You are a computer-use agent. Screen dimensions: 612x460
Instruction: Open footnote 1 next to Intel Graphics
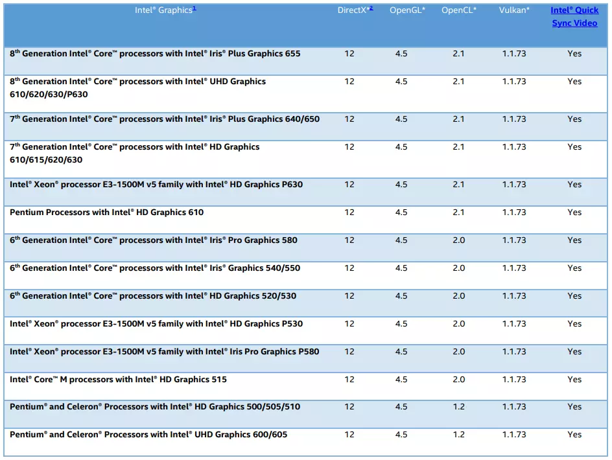pyautogui.click(x=194, y=8)
